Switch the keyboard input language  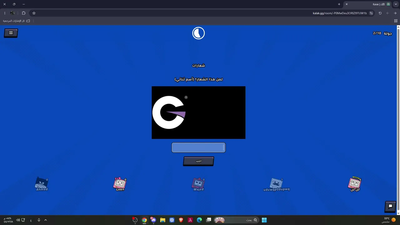tap(31, 220)
